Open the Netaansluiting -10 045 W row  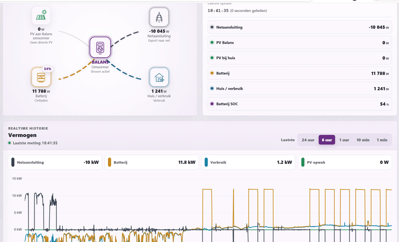click(300, 27)
